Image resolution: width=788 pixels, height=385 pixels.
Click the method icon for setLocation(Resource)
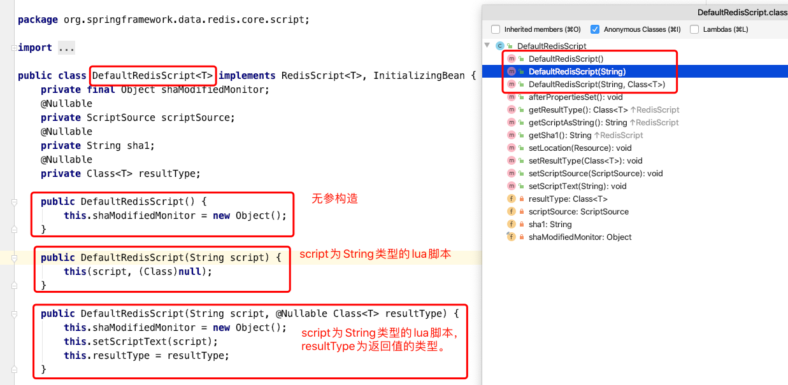click(511, 148)
